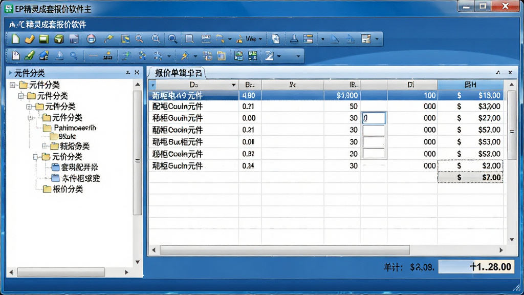
Task: Click the round red home icon in the toolbar
Action: [x=91, y=39]
